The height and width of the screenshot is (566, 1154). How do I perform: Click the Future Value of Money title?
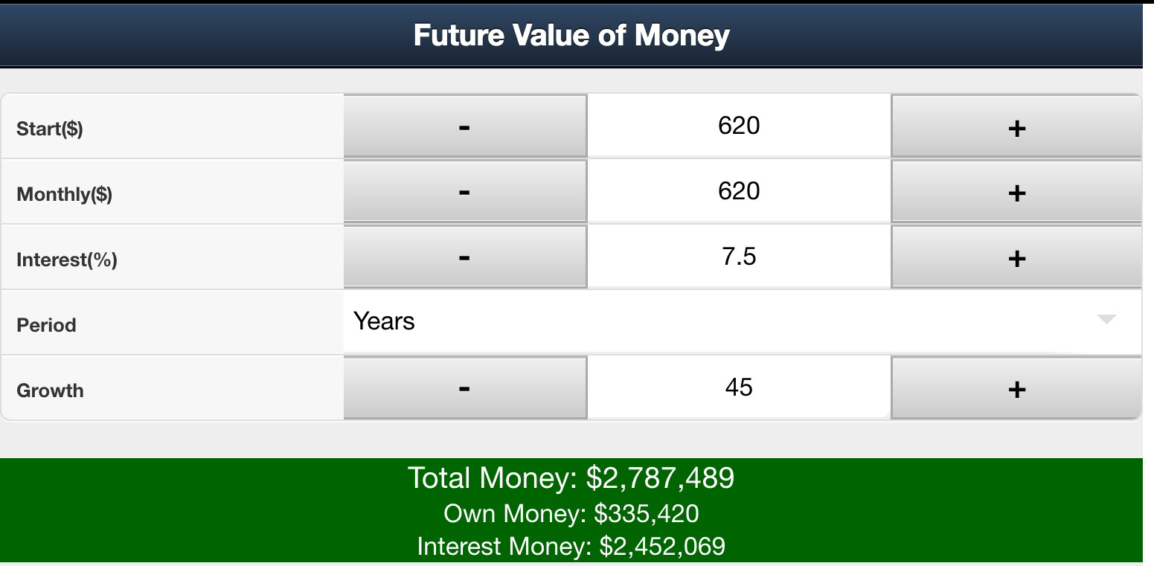[x=571, y=36]
